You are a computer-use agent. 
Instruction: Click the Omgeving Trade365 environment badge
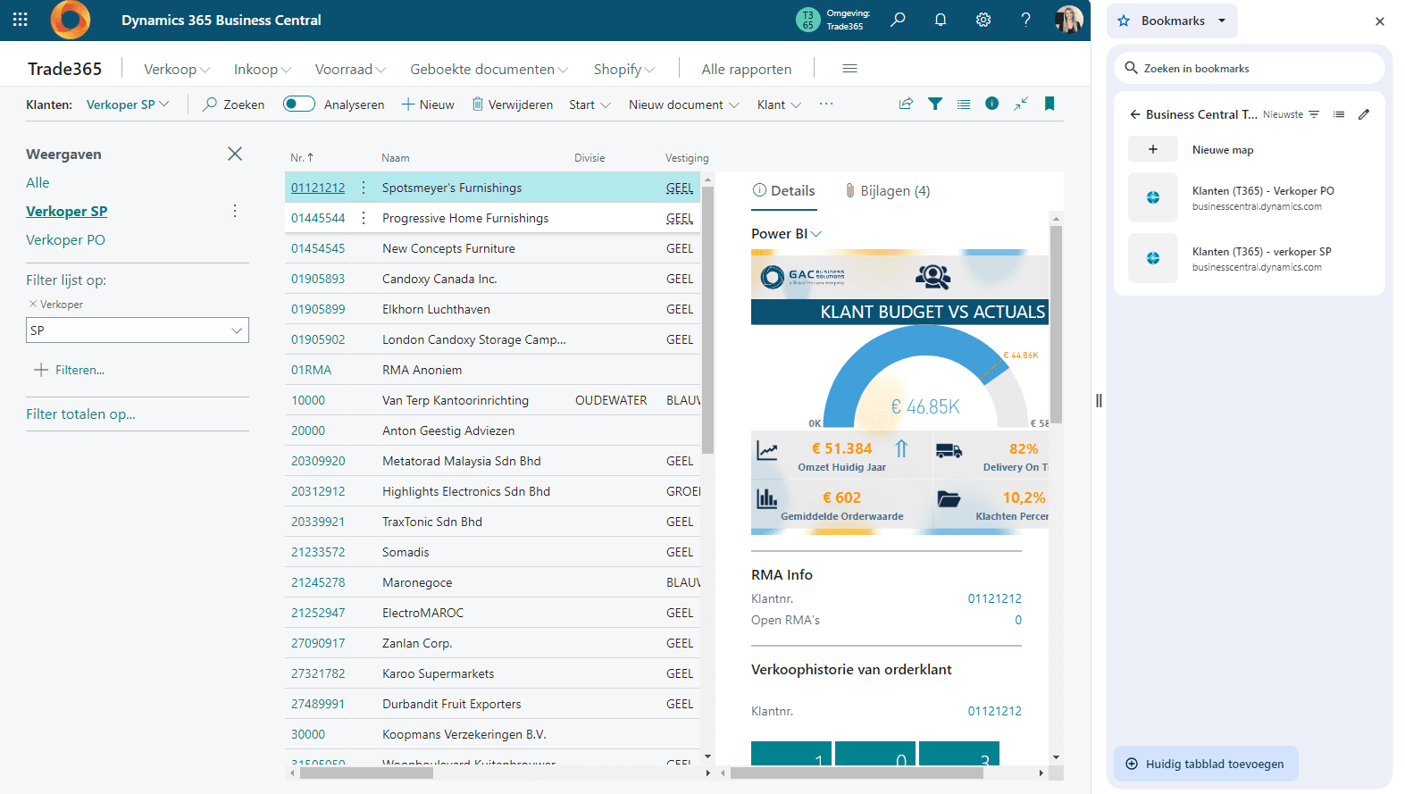pyautogui.click(x=831, y=20)
